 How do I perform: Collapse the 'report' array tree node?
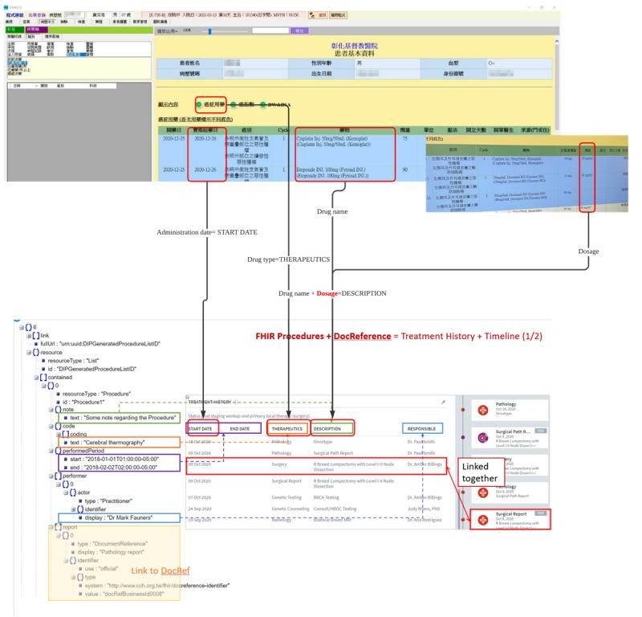point(49,526)
